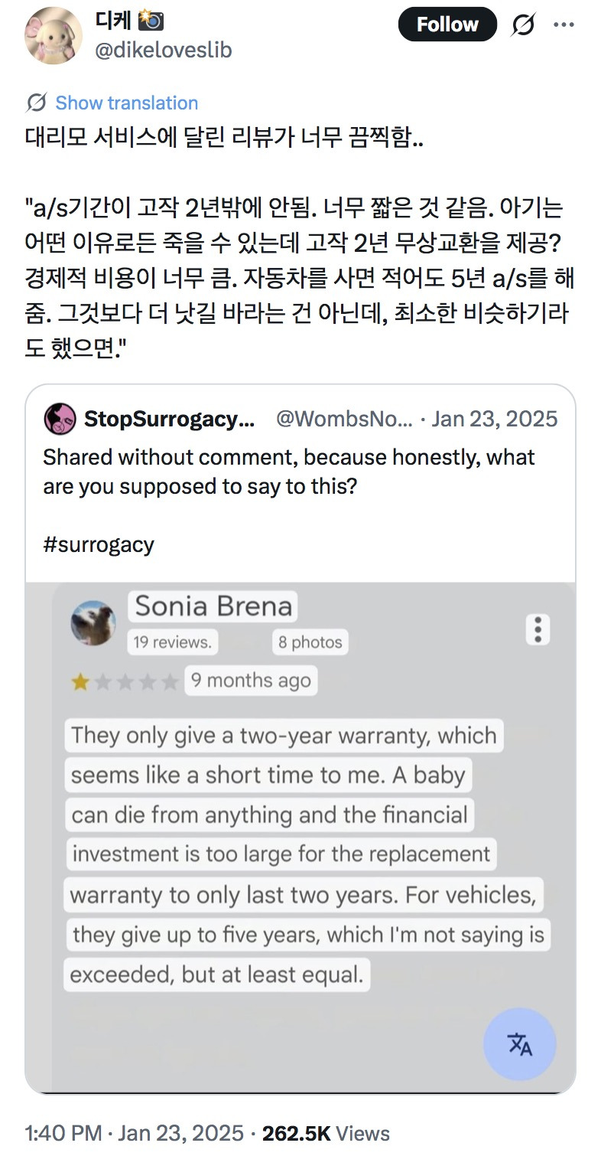This screenshot has width=601, height=1169.
Task: Click the camera emoji beside 디케's name
Action: [x=150, y=21]
